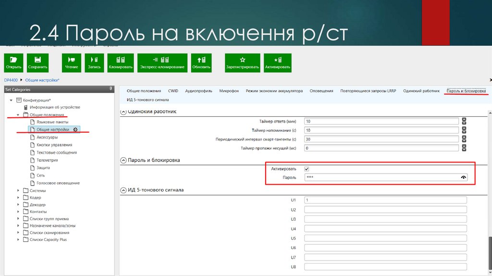
Task: Reveal the password with the eye icon
Action: coord(463,177)
